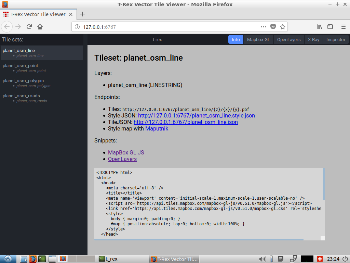Image resolution: width=350 pixels, height=263 pixels.
Task: Open the Maputnik style editor link
Action: 157,129
